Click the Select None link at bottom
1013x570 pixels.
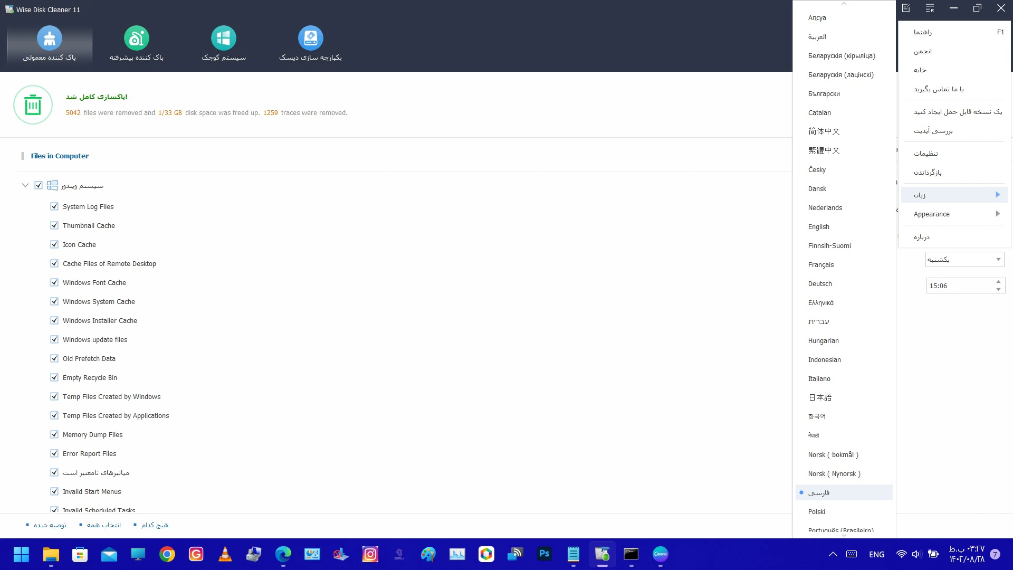click(155, 525)
